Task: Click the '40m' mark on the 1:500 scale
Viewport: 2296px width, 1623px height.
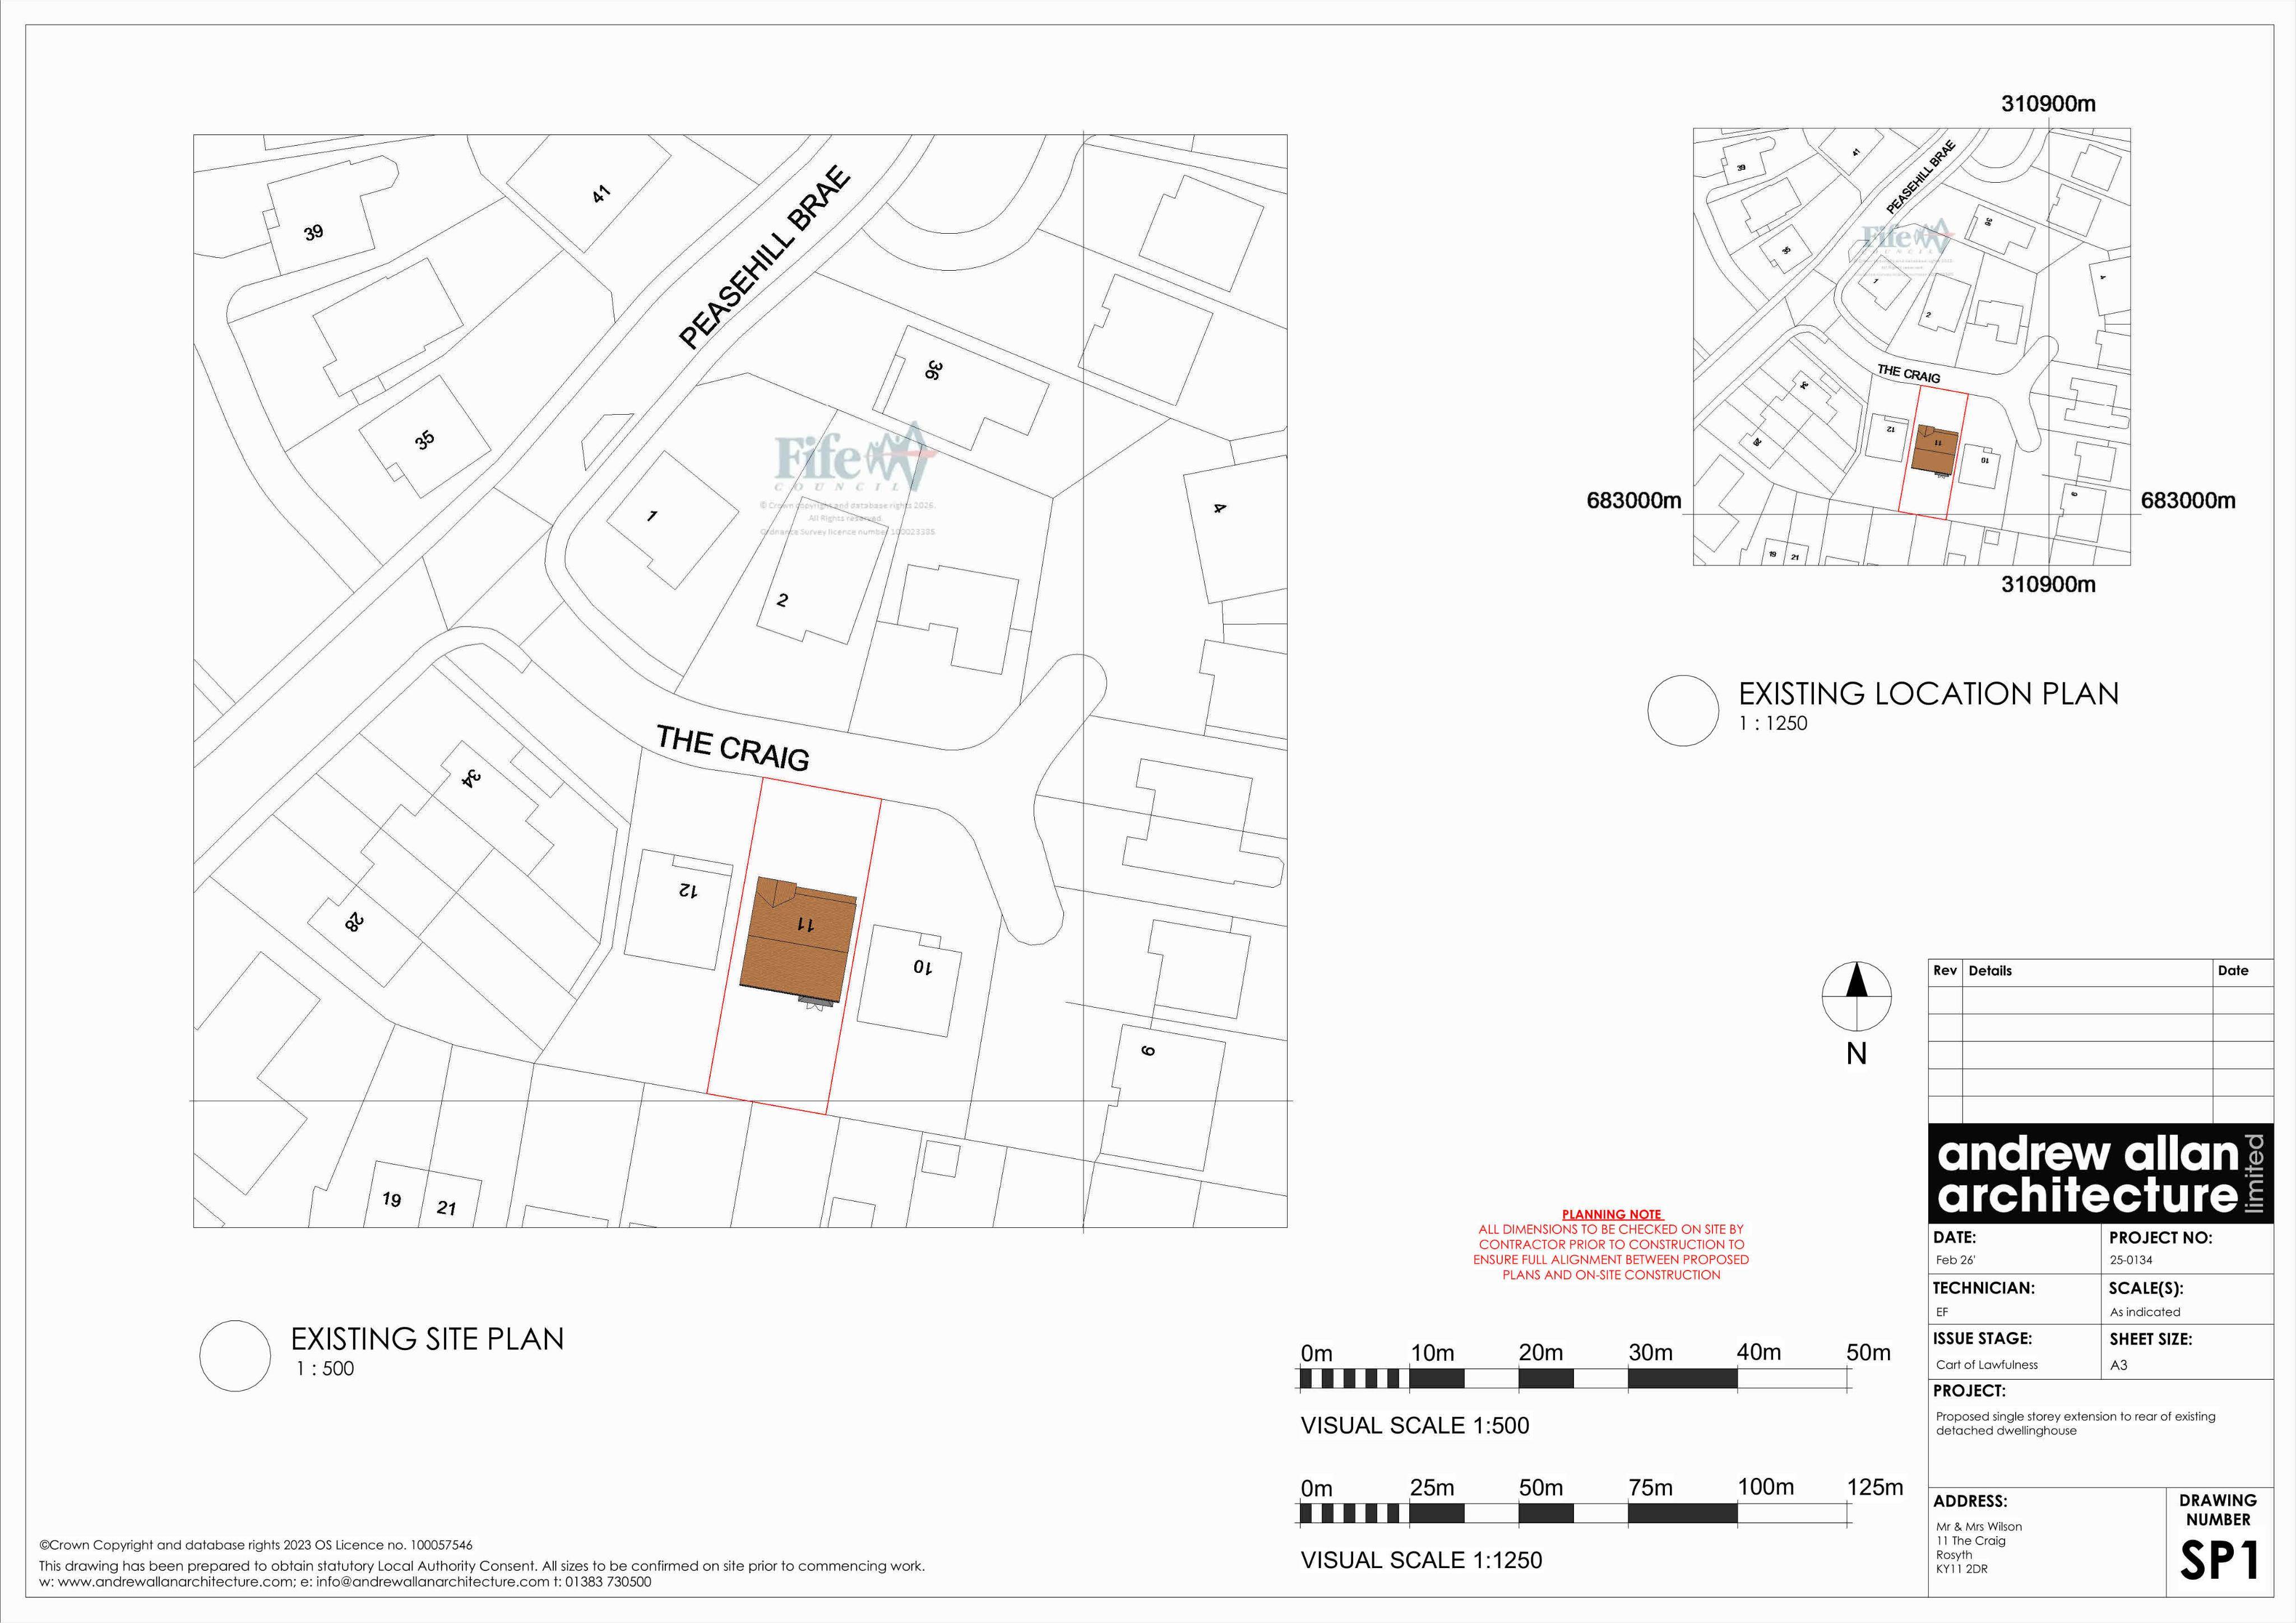Action: [1759, 1352]
